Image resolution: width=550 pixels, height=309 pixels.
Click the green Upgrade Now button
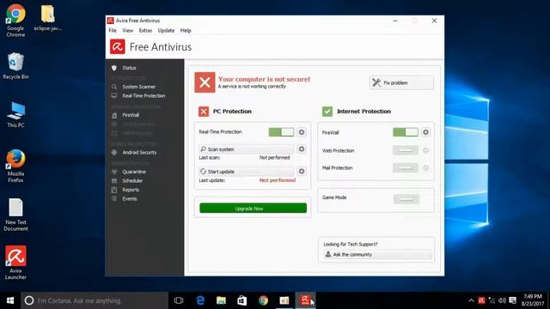(x=253, y=208)
